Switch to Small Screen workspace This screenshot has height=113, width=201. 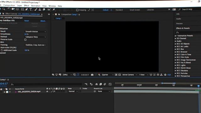click(x=135, y=10)
